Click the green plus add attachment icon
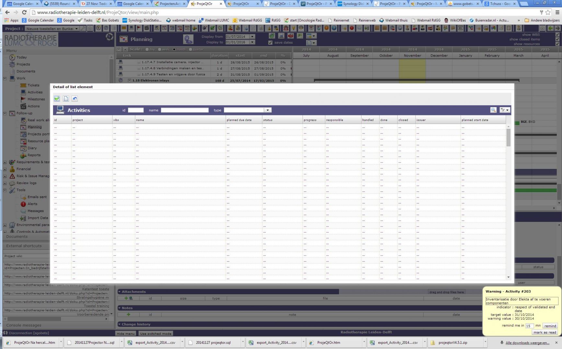562x349 pixels. (126, 298)
